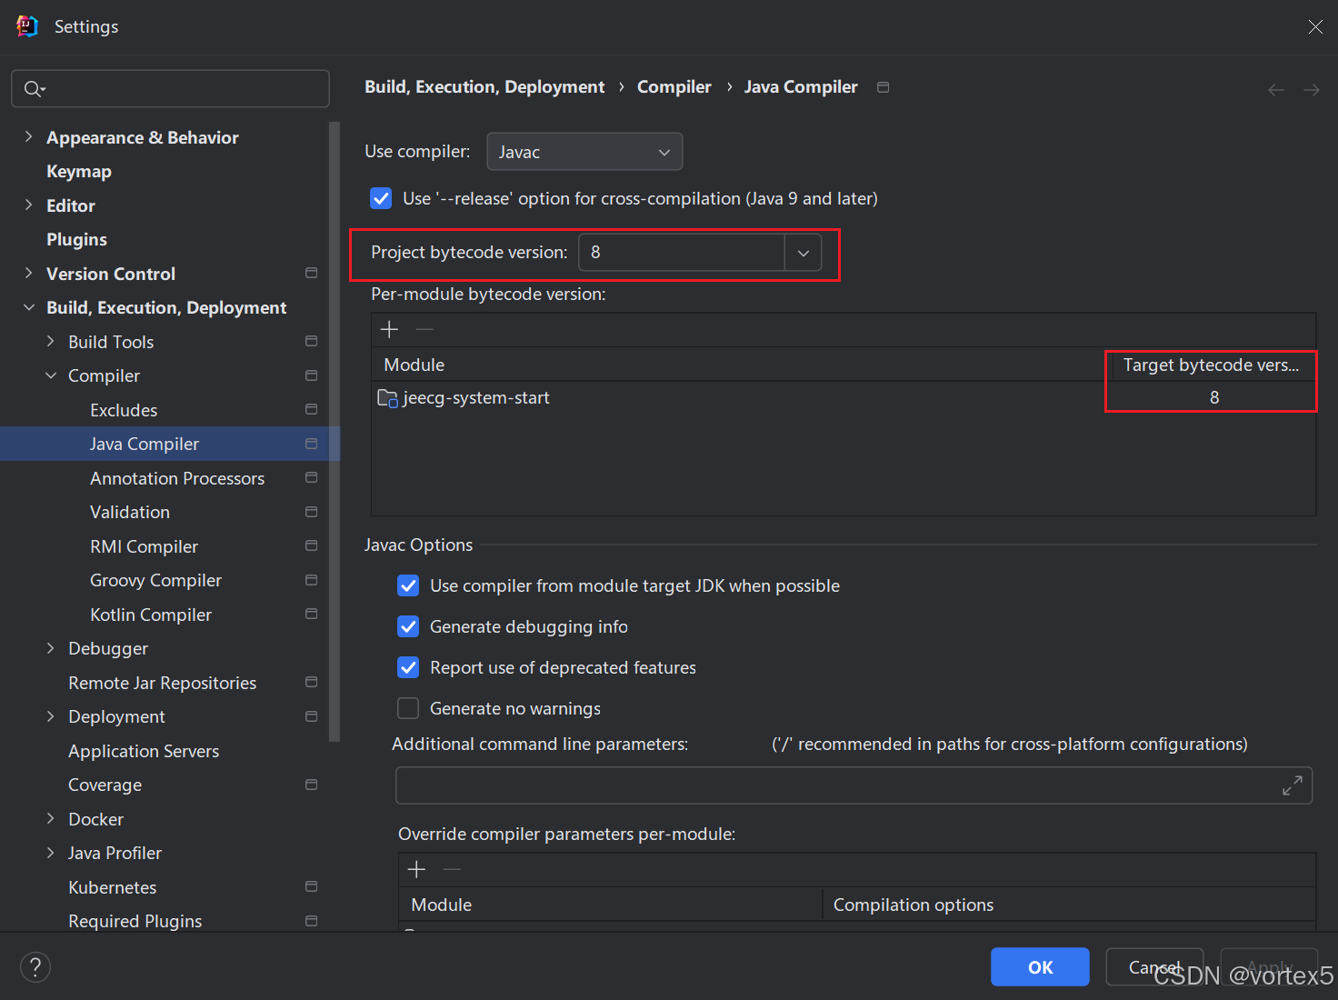Click the project-level icon beside Java Compiler breadcrumb
The width and height of the screenshot is (1338, 1000).
pos(883,87)
